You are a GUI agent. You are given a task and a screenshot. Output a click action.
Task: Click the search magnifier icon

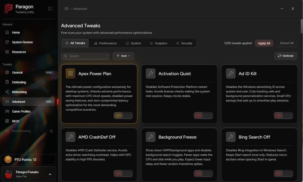pyautogui.click(x=66, y=56)
